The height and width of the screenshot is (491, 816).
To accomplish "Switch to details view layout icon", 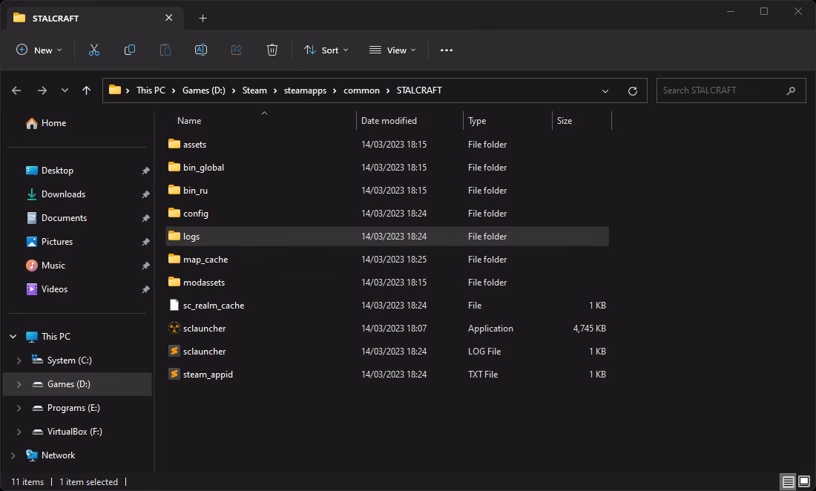I will tap(789, 481).
